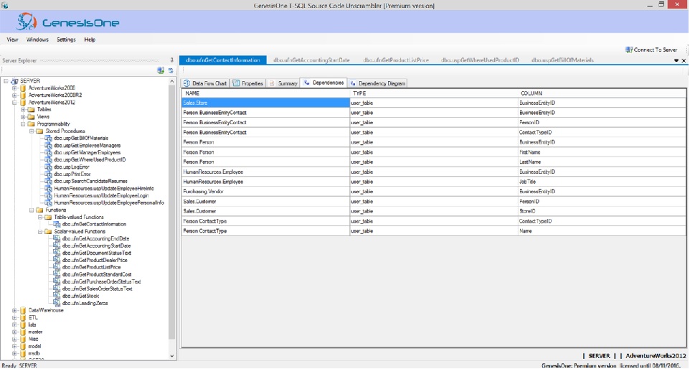Screen dimensions: 690x369
Task: Switch to the Properties tab
Action: point(247,83)
